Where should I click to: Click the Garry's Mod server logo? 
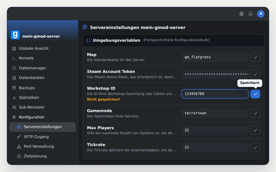(15, 35)
